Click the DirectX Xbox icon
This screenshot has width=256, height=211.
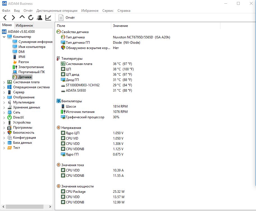coord(10,117)
